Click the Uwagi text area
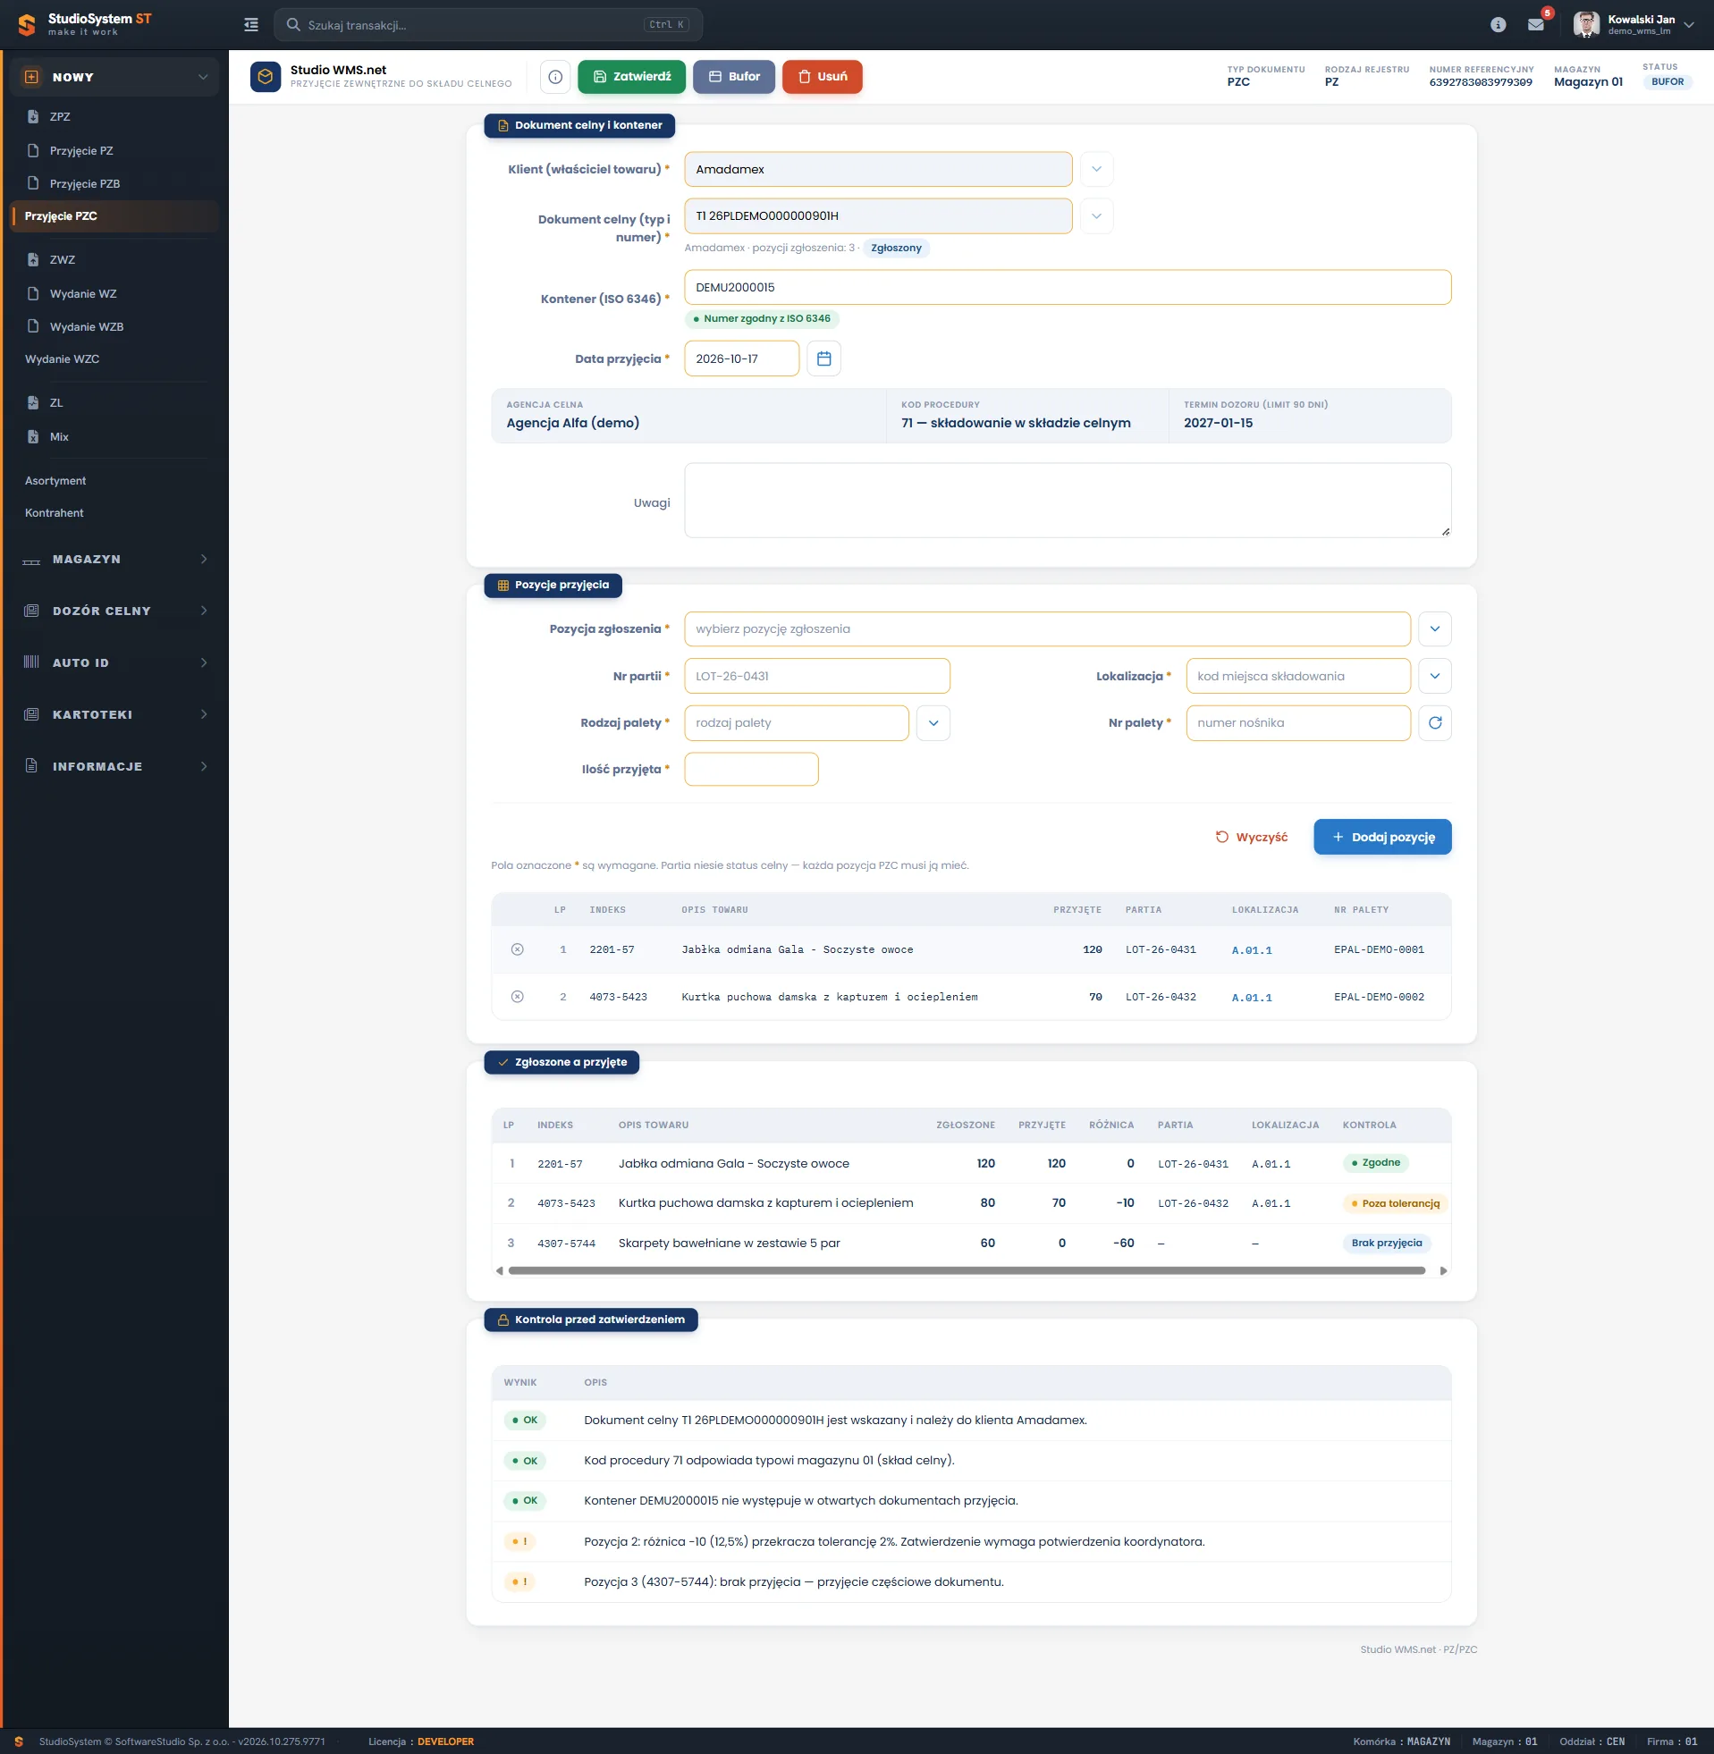 (1067, 501)
